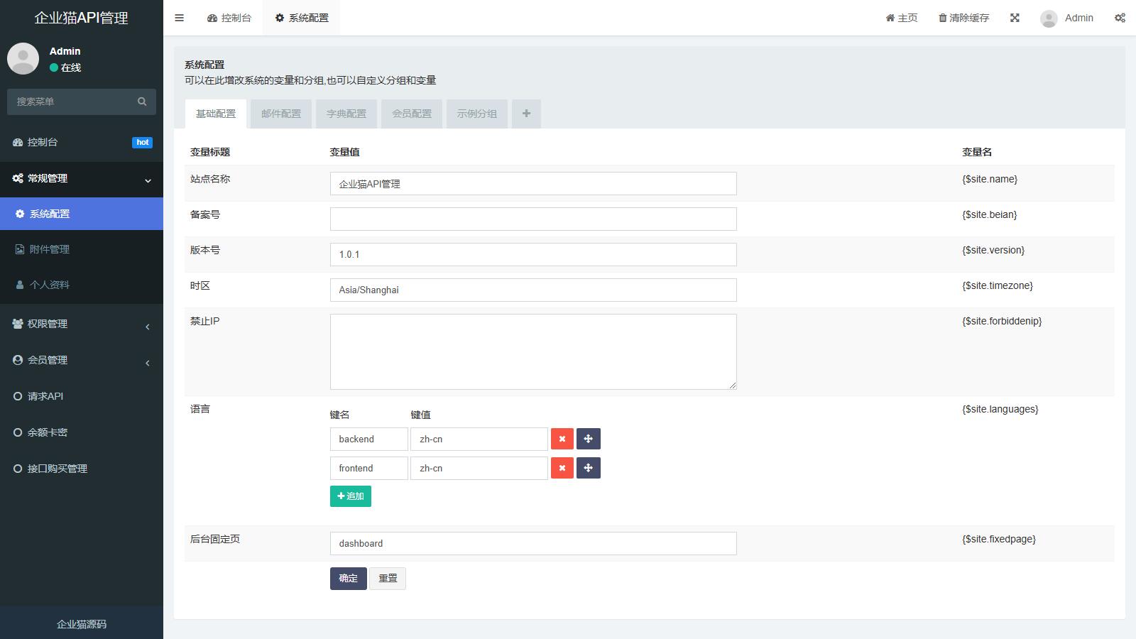The width and height of the screenshot is (1136, 639).
Task: Open 附件管理 in the sidebar
Action: pyautogui.click(x=50, y=249)
